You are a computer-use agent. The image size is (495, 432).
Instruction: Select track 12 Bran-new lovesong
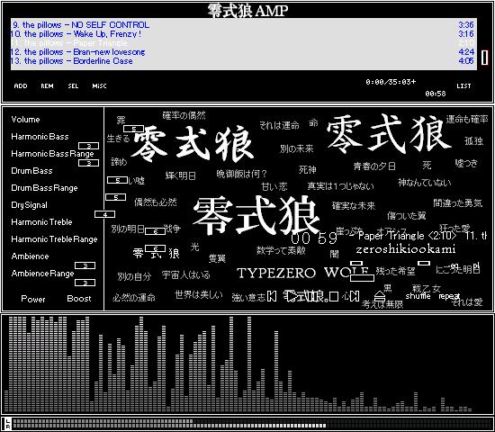click(244, 52)
